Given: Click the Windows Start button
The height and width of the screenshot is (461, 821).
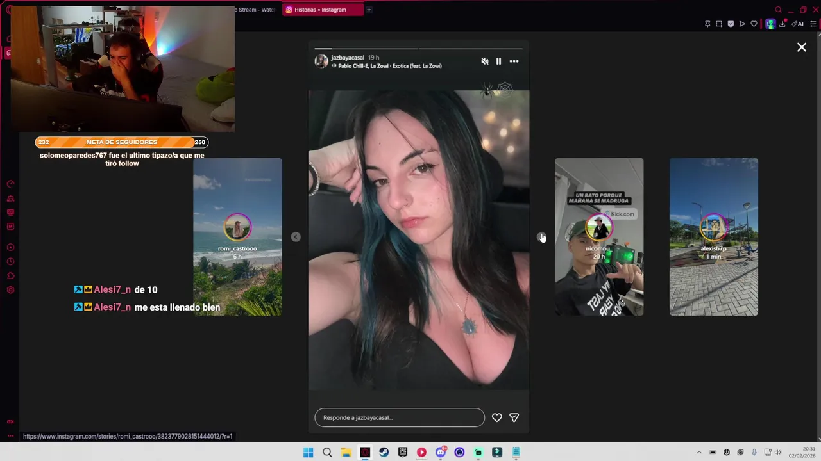Looking at the screenshot, I should (x=308, y=453).
